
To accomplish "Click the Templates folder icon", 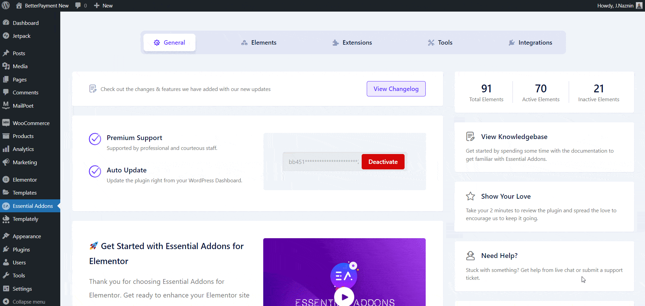I will click(6, 193).
